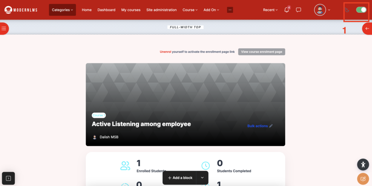Click the red hamburger sidebar menu icon
Image resolution: width=372 pixels, height=186 pixels.
click(3, 28)
